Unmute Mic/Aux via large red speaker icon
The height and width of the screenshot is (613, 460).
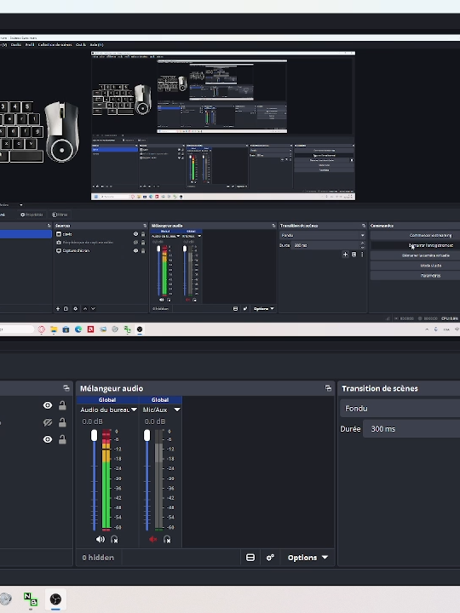153,539
